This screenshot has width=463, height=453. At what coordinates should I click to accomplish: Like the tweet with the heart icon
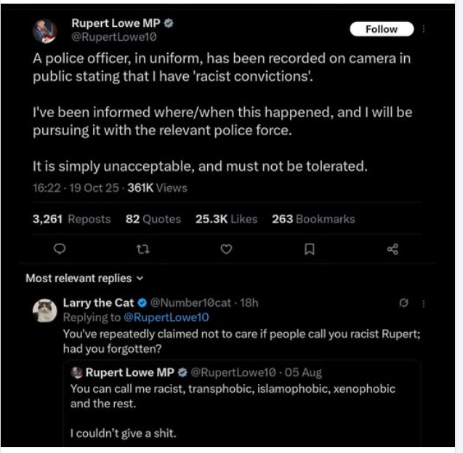pyautogui.click(x=226, y=249)
